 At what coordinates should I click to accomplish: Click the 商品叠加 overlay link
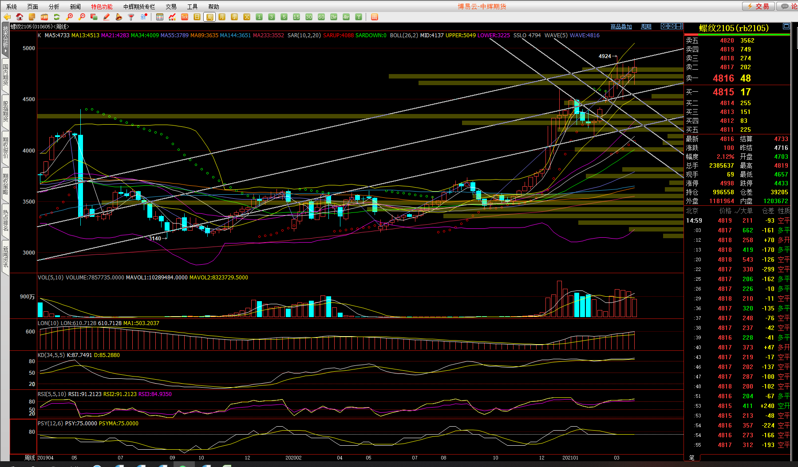point(621,27)
